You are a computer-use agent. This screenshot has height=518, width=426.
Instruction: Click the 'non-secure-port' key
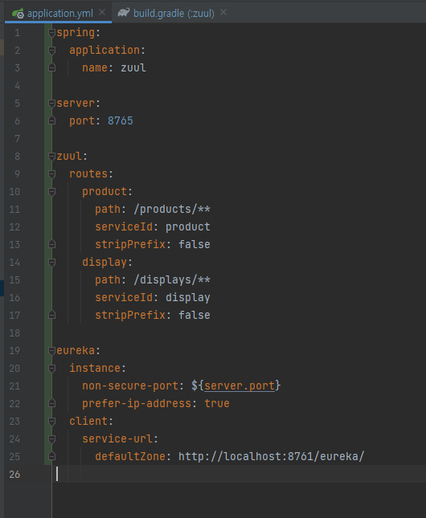pos(130,385)
